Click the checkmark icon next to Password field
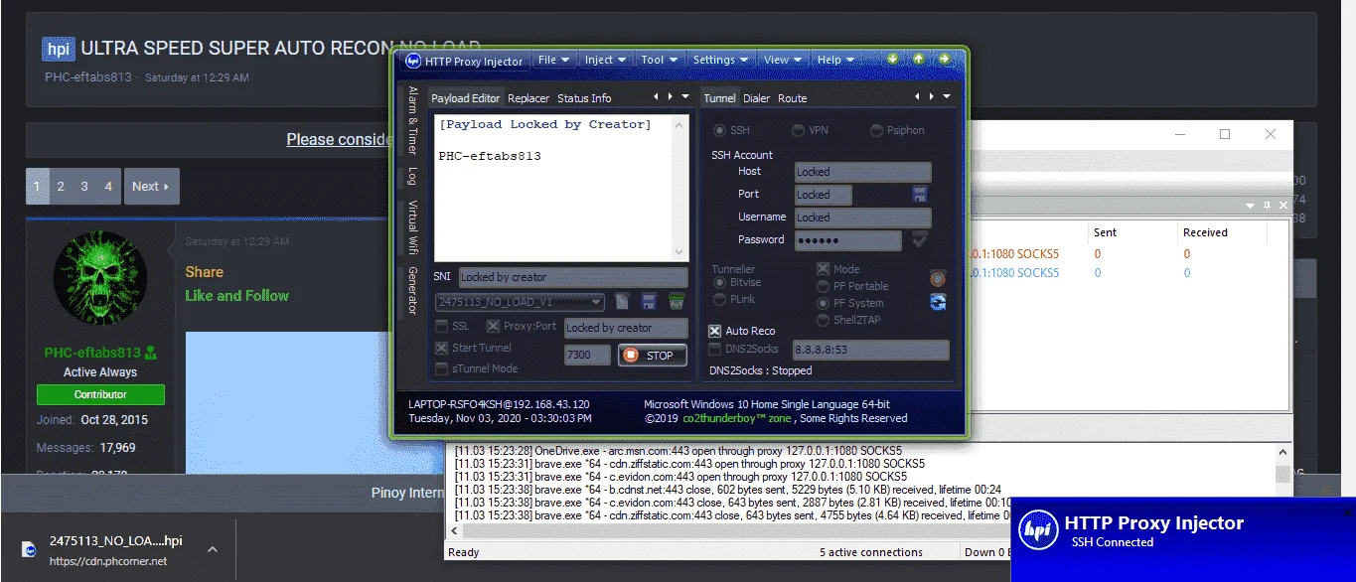 920,239
